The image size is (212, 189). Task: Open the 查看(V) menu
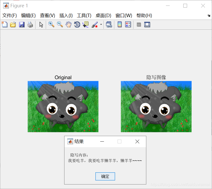(47, 16)
